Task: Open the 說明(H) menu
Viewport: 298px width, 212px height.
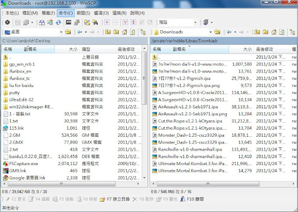Action: tap(137, 13)
